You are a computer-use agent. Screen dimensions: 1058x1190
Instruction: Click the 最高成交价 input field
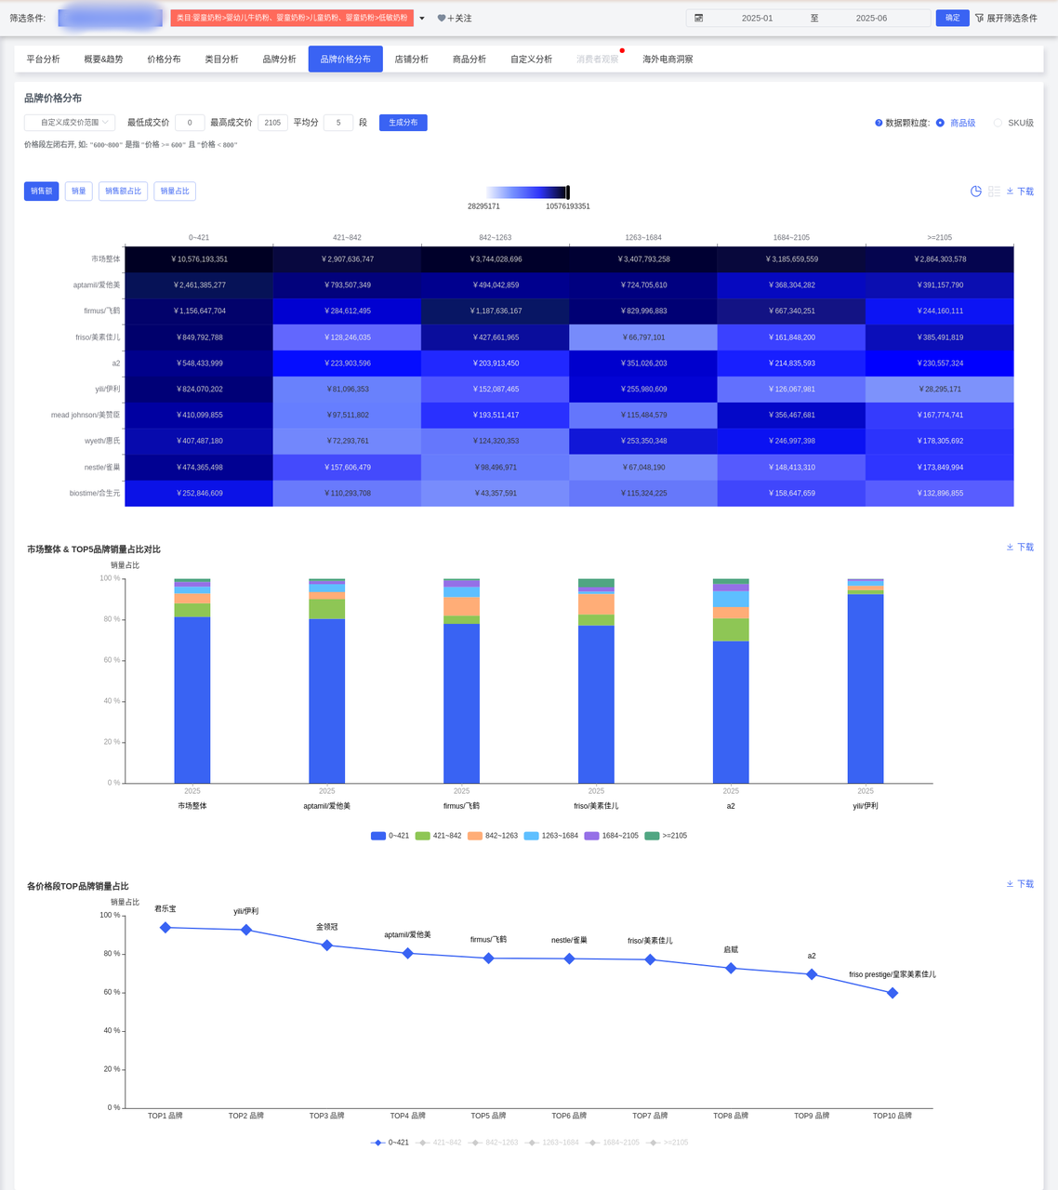272,123
